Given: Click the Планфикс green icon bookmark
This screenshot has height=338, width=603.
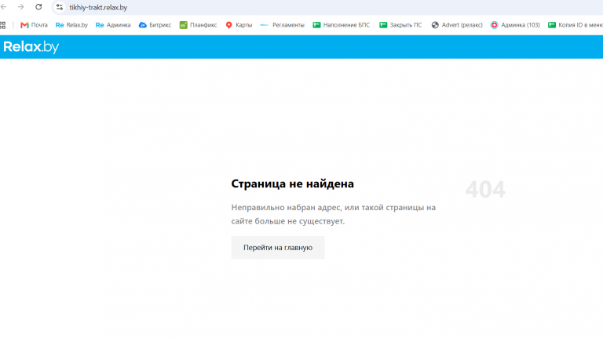Looking at the screenshot, I should point(184,25).
